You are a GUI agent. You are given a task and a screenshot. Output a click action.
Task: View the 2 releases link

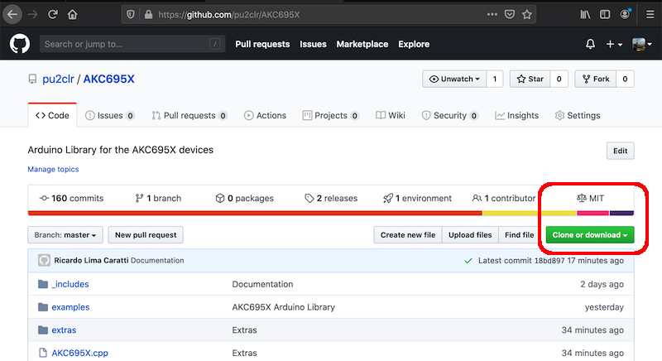tap(331, 198)
